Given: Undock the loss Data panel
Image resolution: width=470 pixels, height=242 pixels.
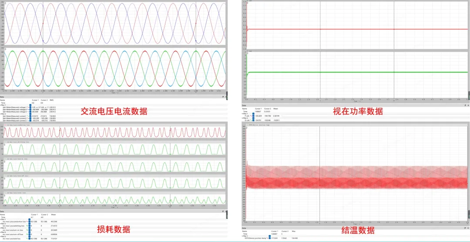Looking at the screenshot, I should point(222,212).
